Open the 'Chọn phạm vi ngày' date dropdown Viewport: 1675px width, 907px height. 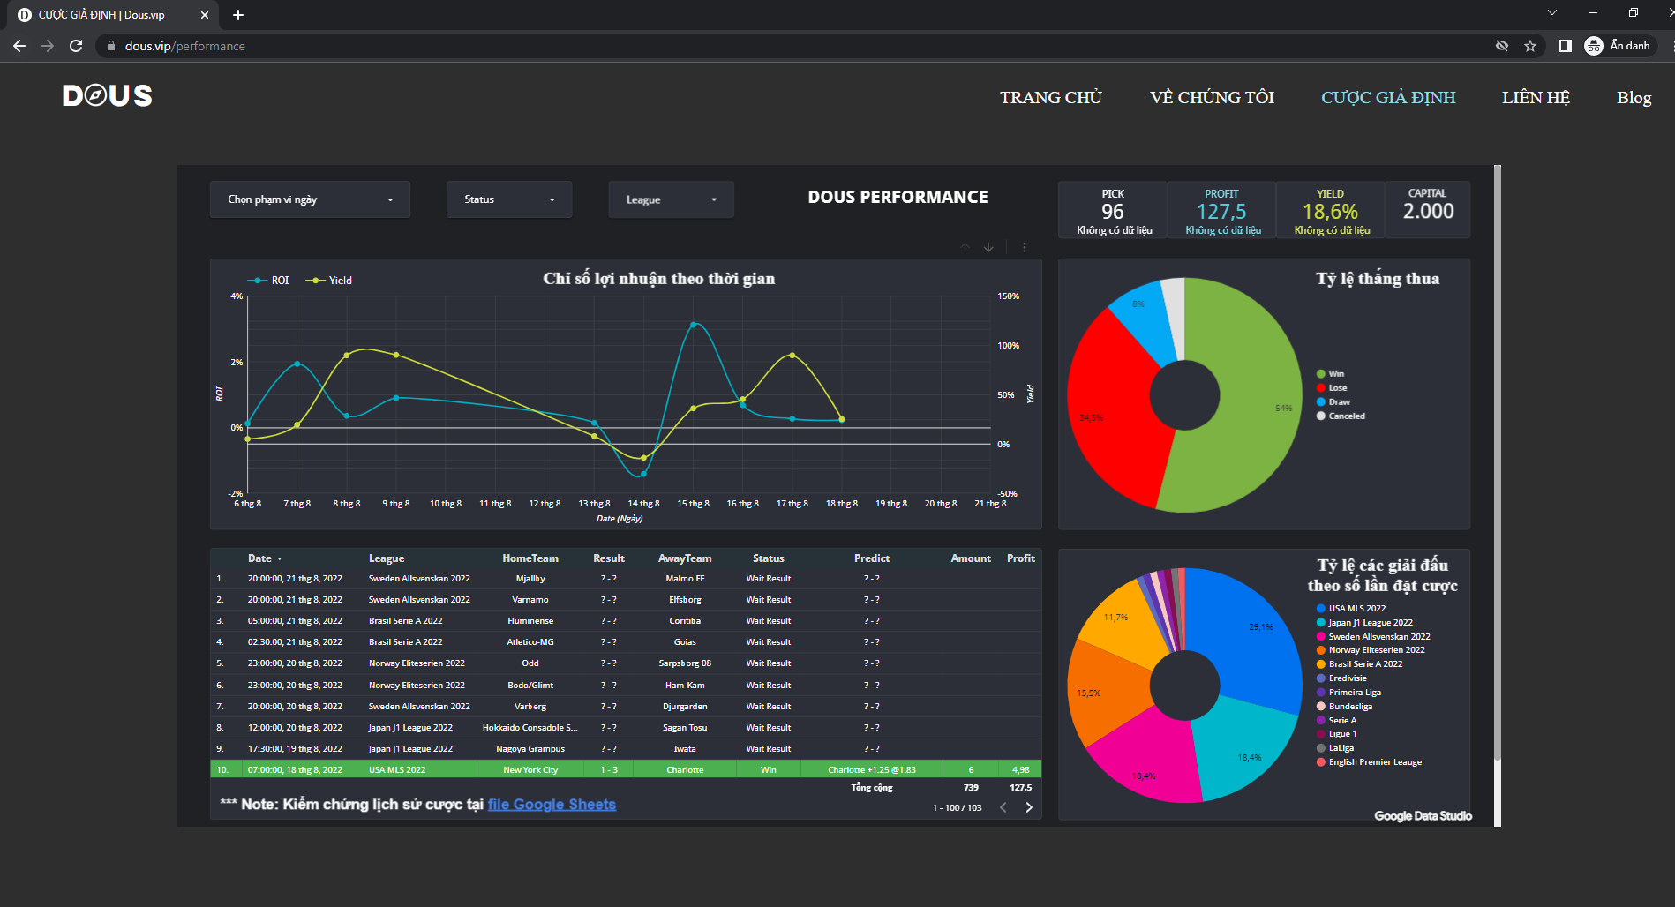pyautogui.click(x=310, y=199)
